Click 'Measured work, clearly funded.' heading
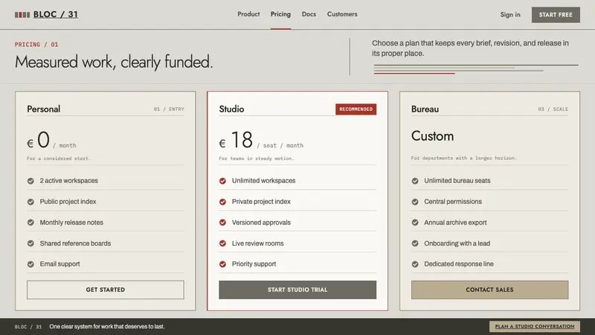 (x=114, y=63)
